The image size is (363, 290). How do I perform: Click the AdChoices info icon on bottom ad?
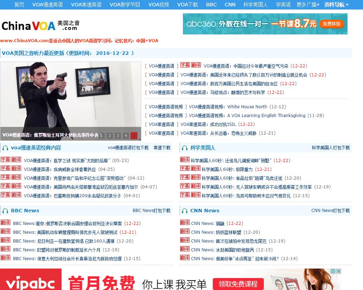pyautogui.click(x=333, y=271)
